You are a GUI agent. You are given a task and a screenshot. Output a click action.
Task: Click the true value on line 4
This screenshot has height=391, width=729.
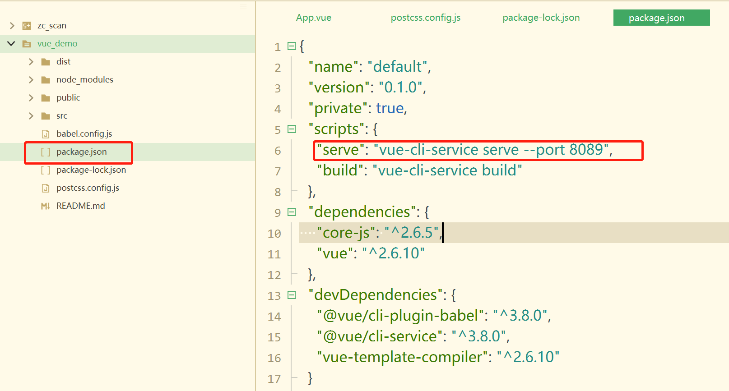coord(390,108)
